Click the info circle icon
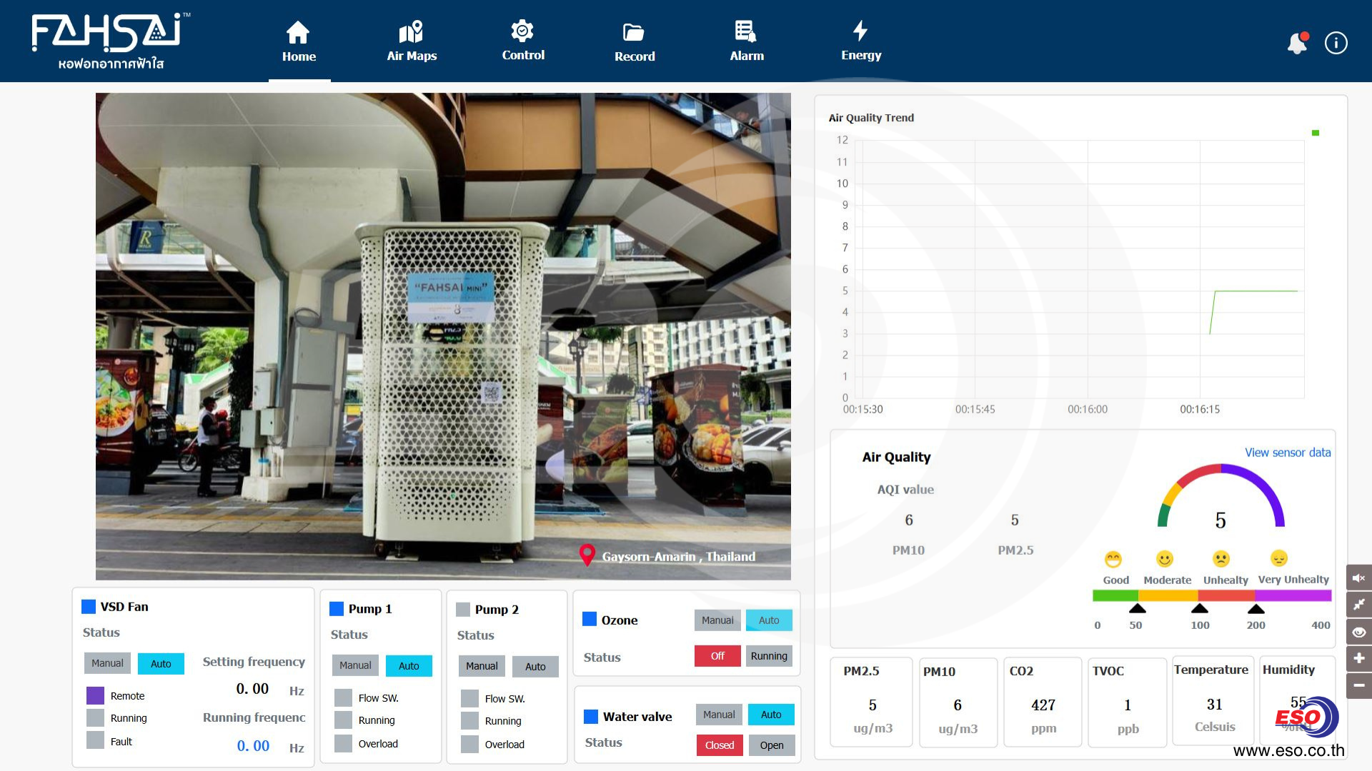 pos(1336,43)
